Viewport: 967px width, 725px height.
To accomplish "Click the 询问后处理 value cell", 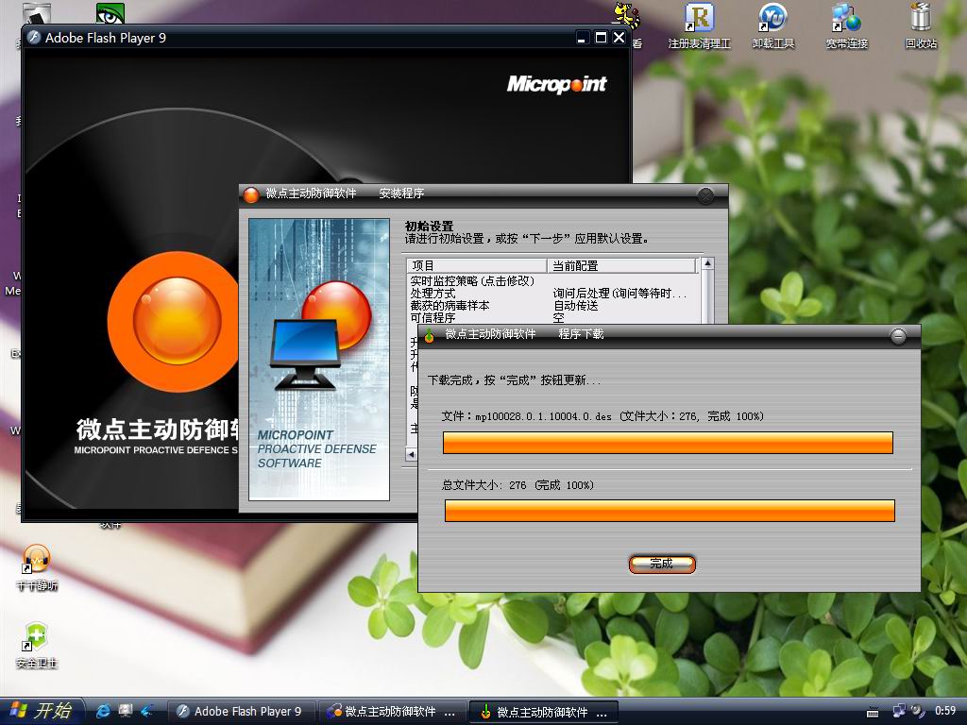I will [619, 294].
